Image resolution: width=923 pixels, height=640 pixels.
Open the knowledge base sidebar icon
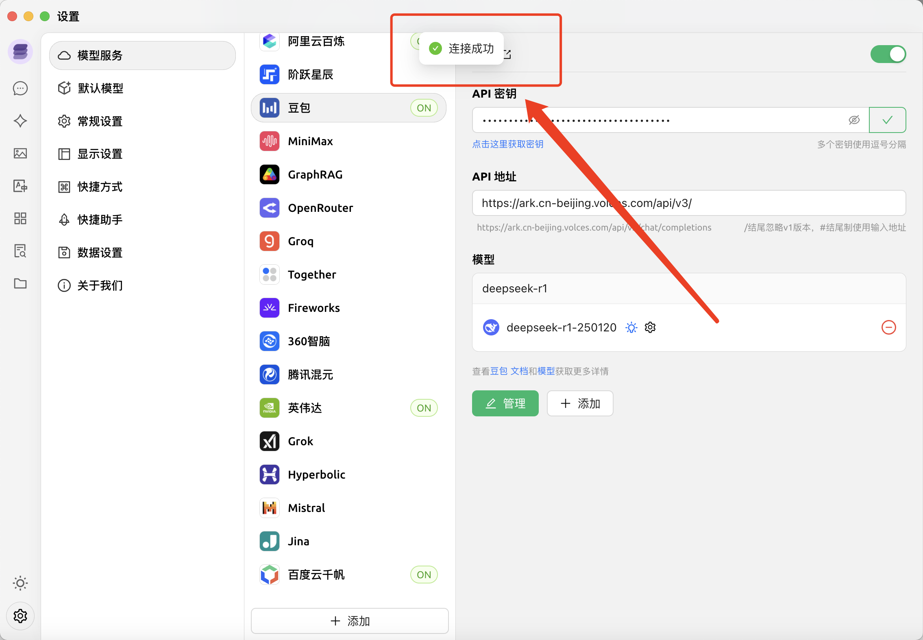pyautogui.click(x=20, y=251)
